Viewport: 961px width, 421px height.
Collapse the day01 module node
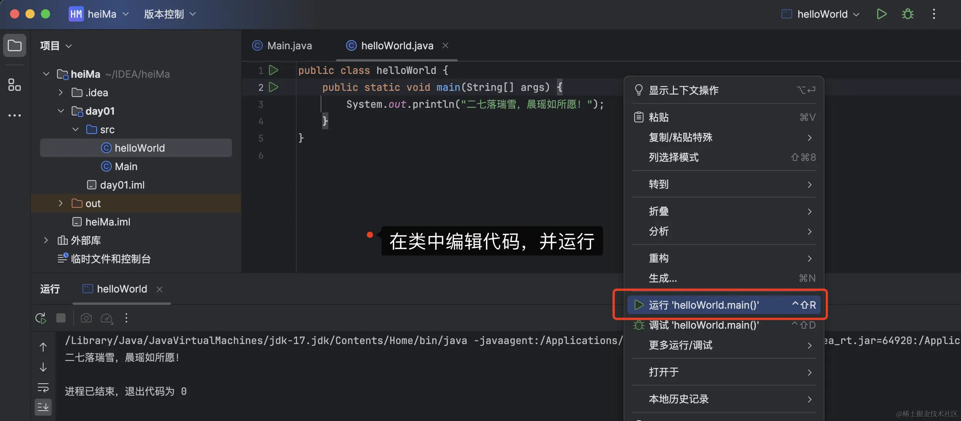61,111
